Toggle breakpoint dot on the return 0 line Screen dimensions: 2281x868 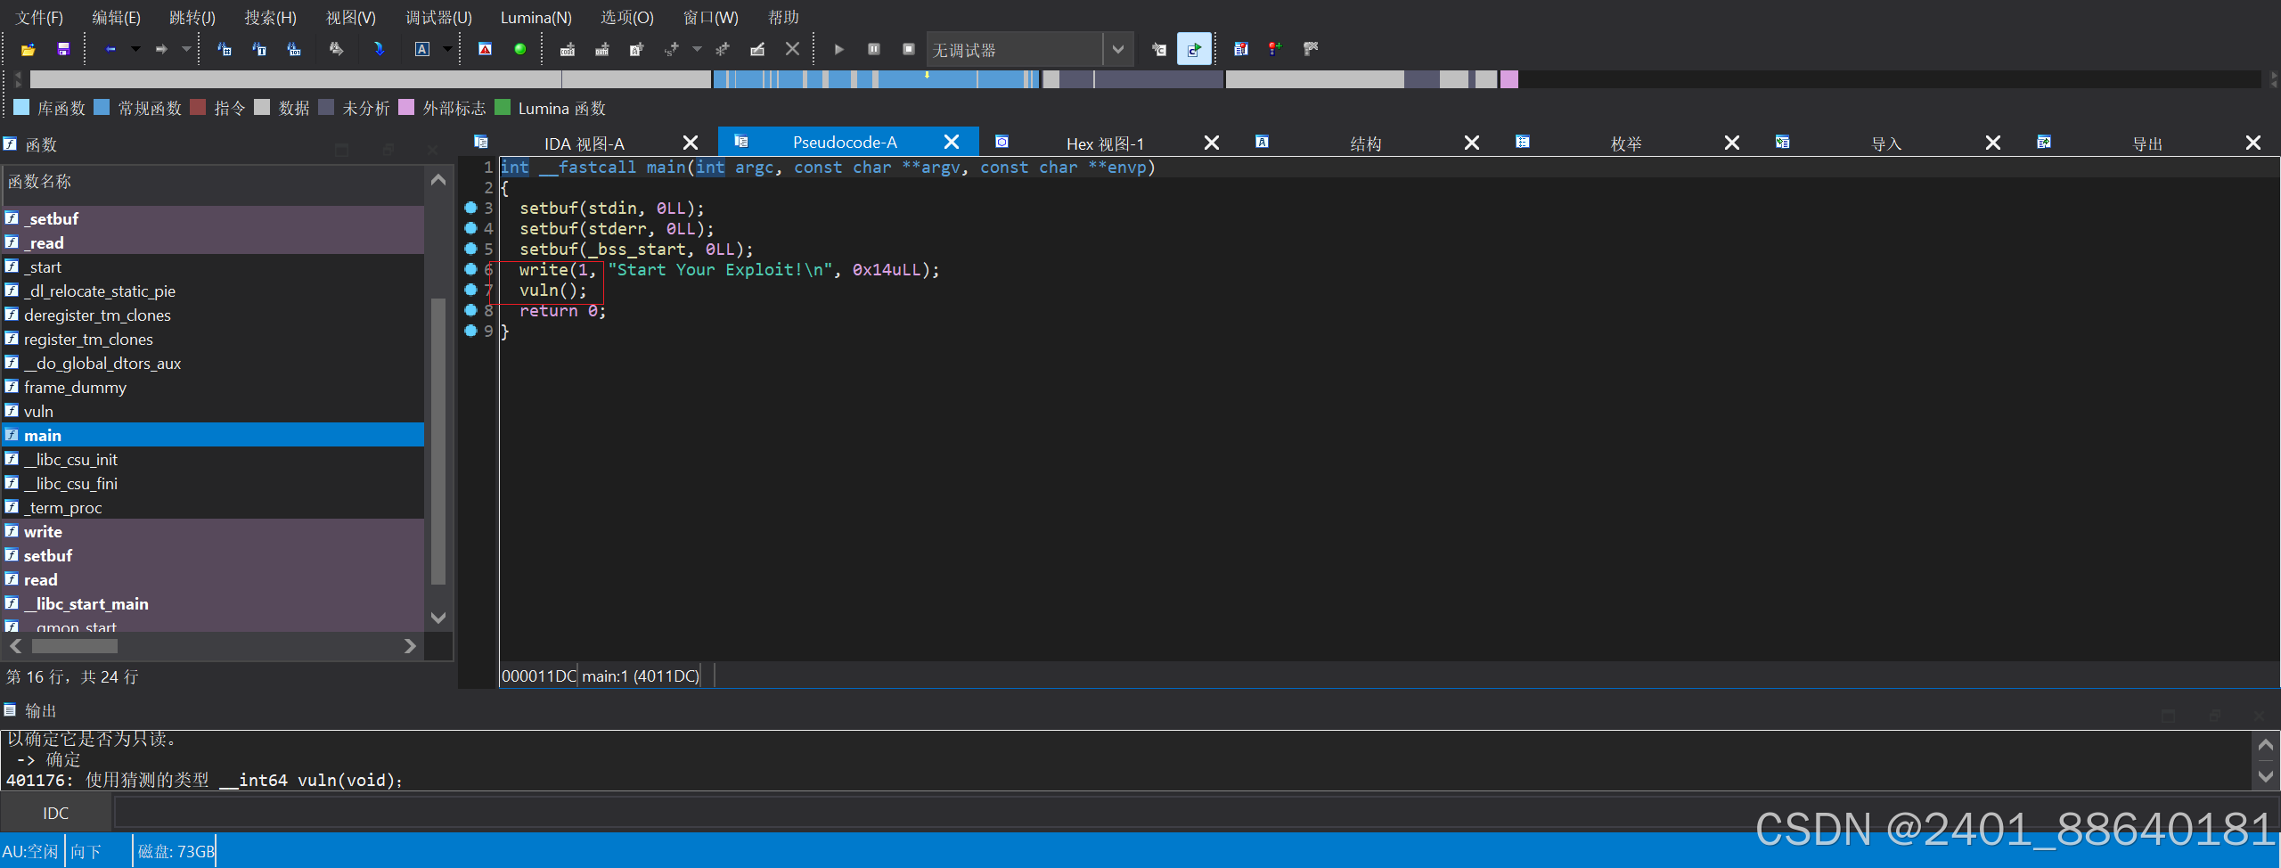point(471,310)
